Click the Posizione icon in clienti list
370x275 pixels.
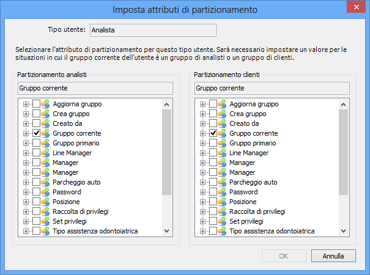coord(222,202)
